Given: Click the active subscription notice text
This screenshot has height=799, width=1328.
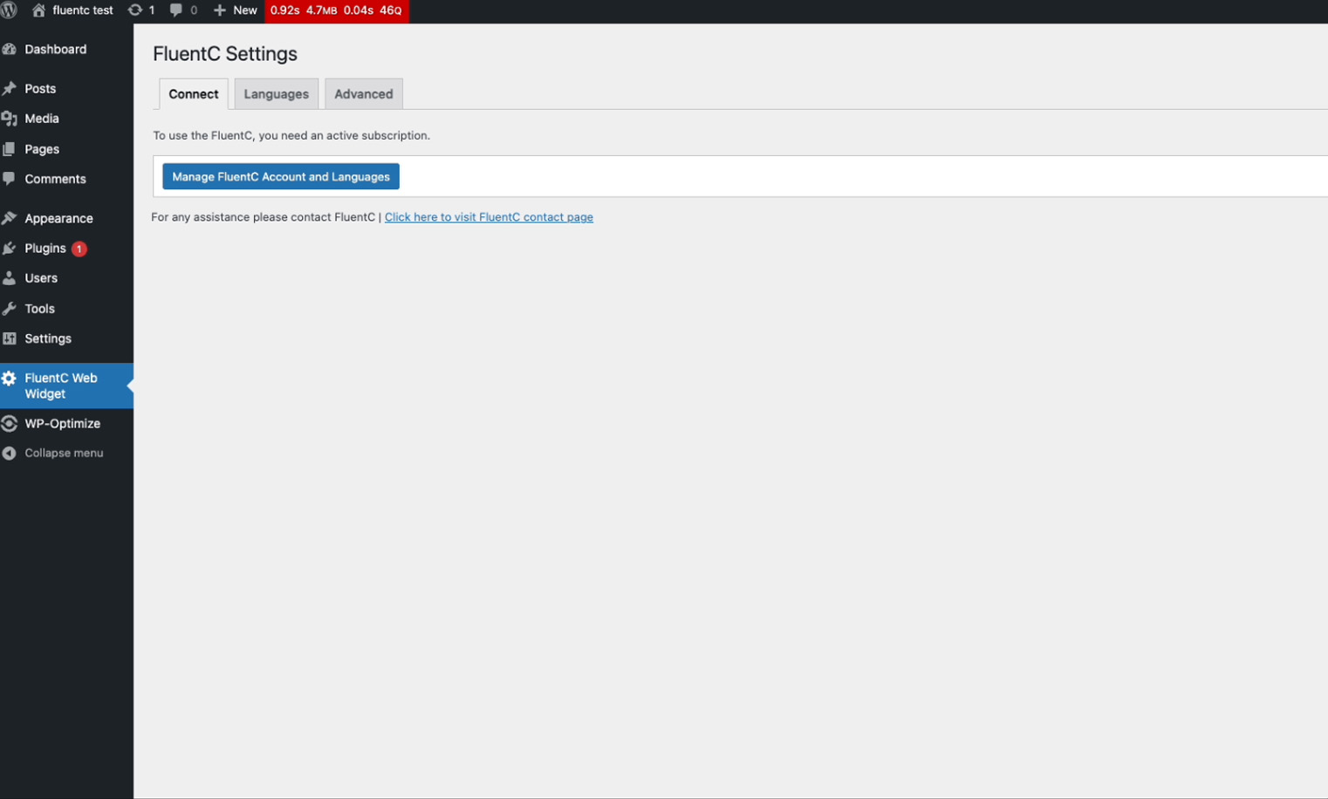Looking at the screenshot, I should (x=291, y=135).
